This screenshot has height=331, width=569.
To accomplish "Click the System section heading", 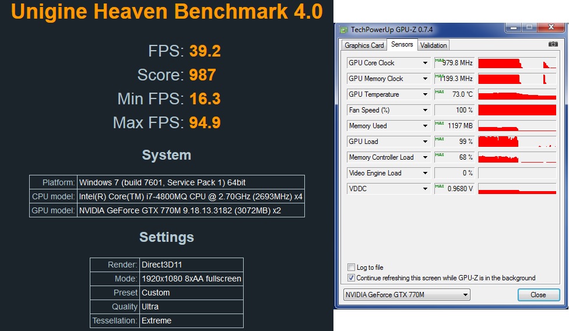I will click(167, 155).
